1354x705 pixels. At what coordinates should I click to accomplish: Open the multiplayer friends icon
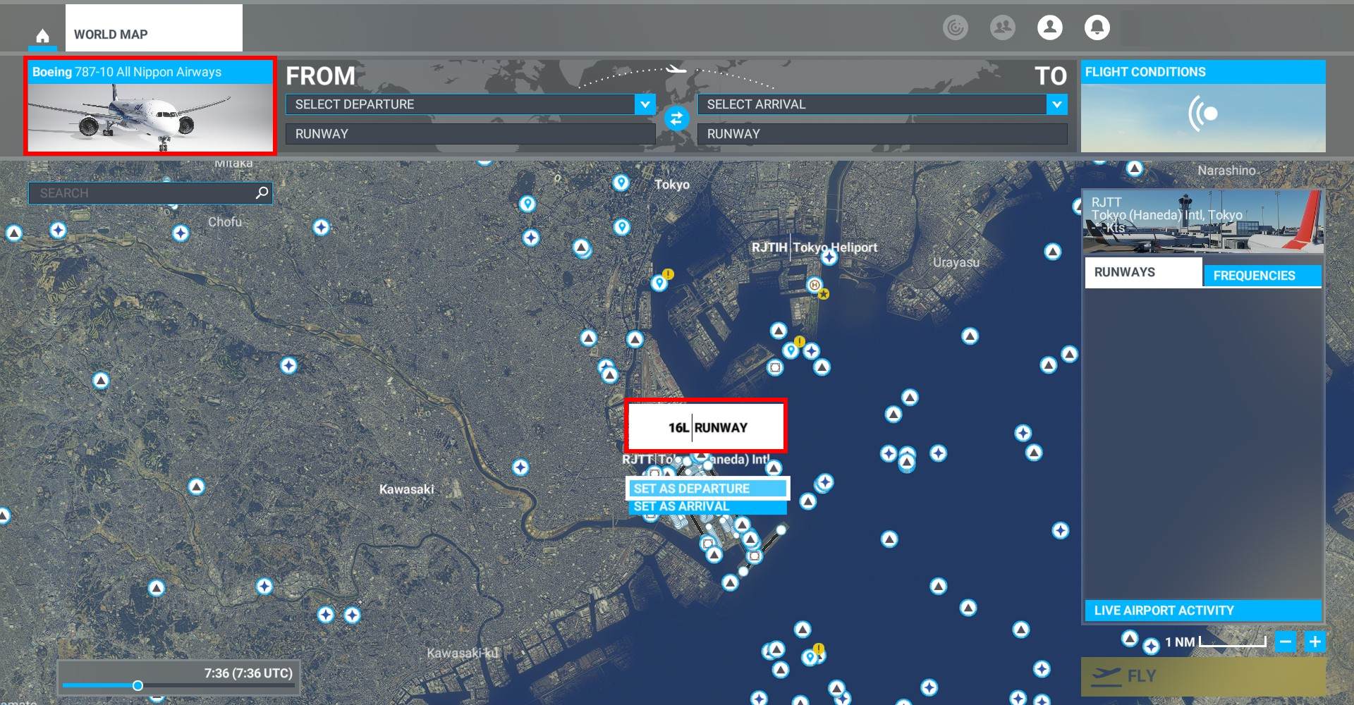click(x=1002, y=27)
